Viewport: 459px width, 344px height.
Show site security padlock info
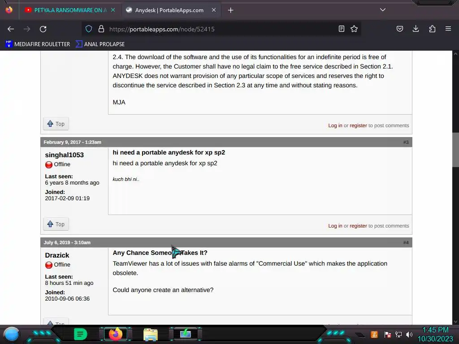(x=101, y=29)
